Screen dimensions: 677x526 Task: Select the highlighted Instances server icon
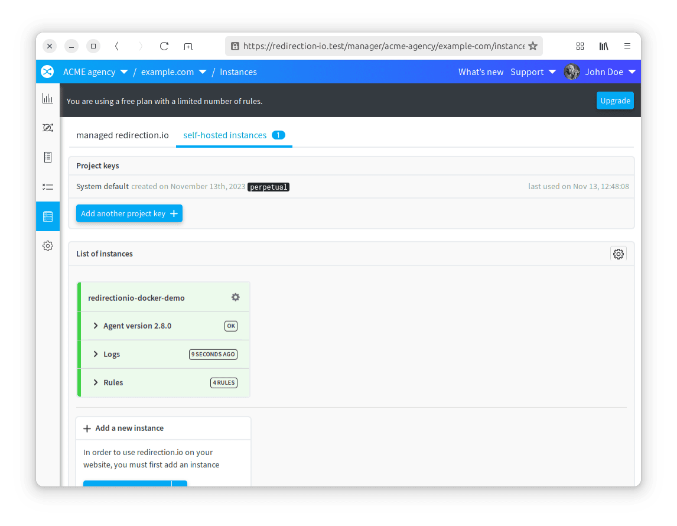click(x=48, y=216)
